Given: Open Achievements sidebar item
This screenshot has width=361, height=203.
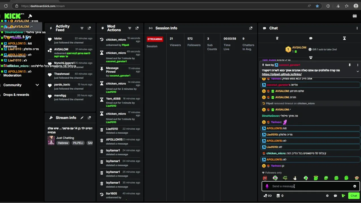Looking at the screenshot, I should (x=14, y=56).
